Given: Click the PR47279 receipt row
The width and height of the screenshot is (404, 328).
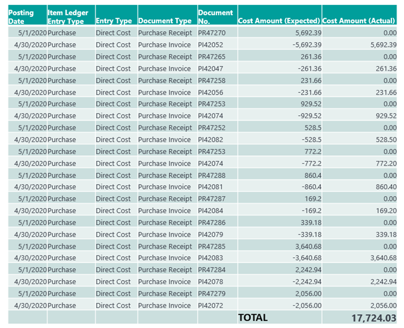Looking at the screenshot, I should point(203,294).
